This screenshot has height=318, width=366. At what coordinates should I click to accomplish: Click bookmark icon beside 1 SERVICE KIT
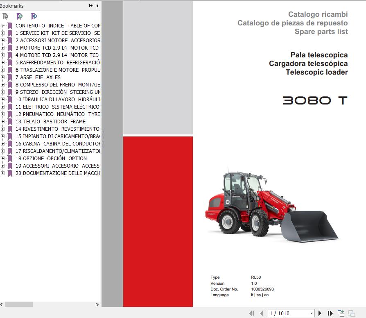[x=10, y=33]
